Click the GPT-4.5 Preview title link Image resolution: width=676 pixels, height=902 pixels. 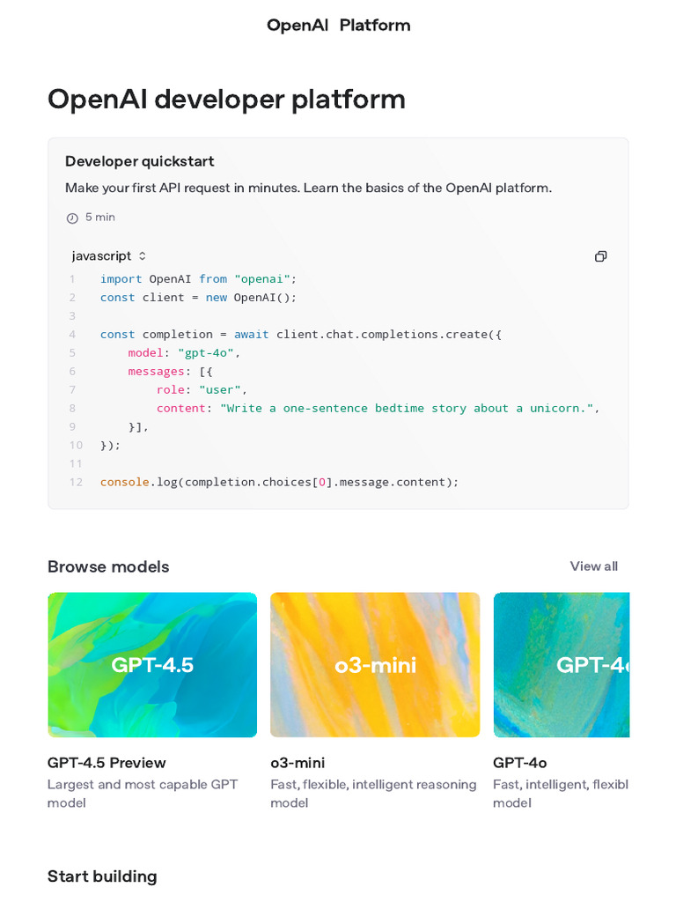(107, 763)
